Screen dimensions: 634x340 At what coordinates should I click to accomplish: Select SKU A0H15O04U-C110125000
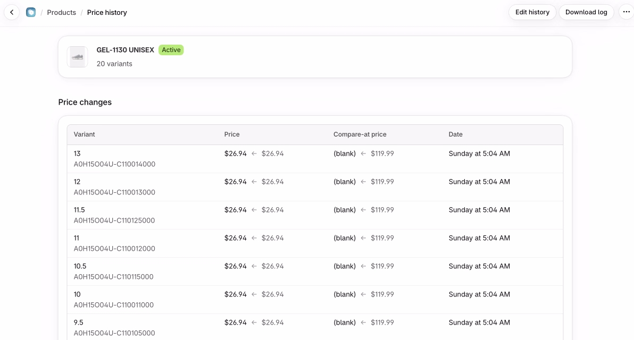click(x=114, y=221)
